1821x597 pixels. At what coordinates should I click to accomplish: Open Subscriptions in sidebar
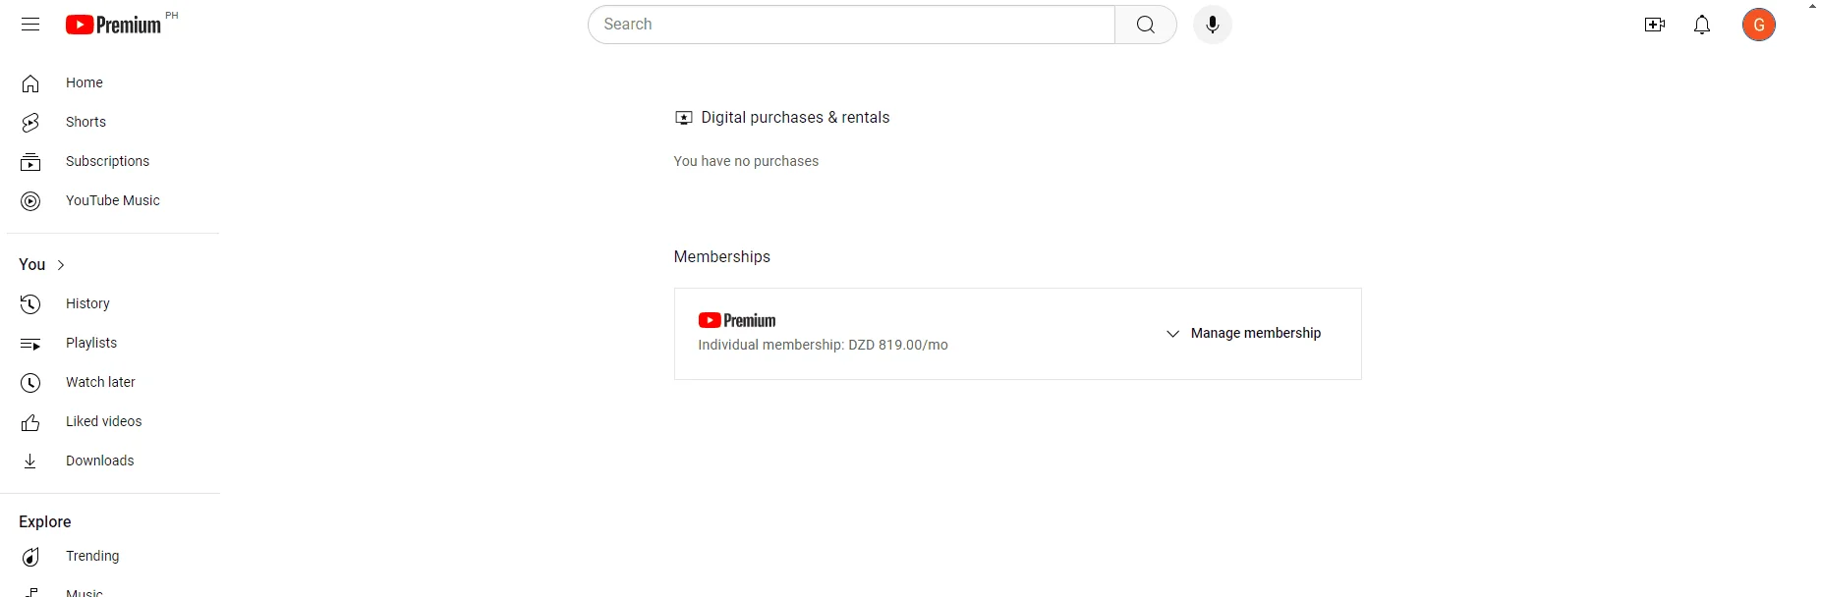[110, 161]
